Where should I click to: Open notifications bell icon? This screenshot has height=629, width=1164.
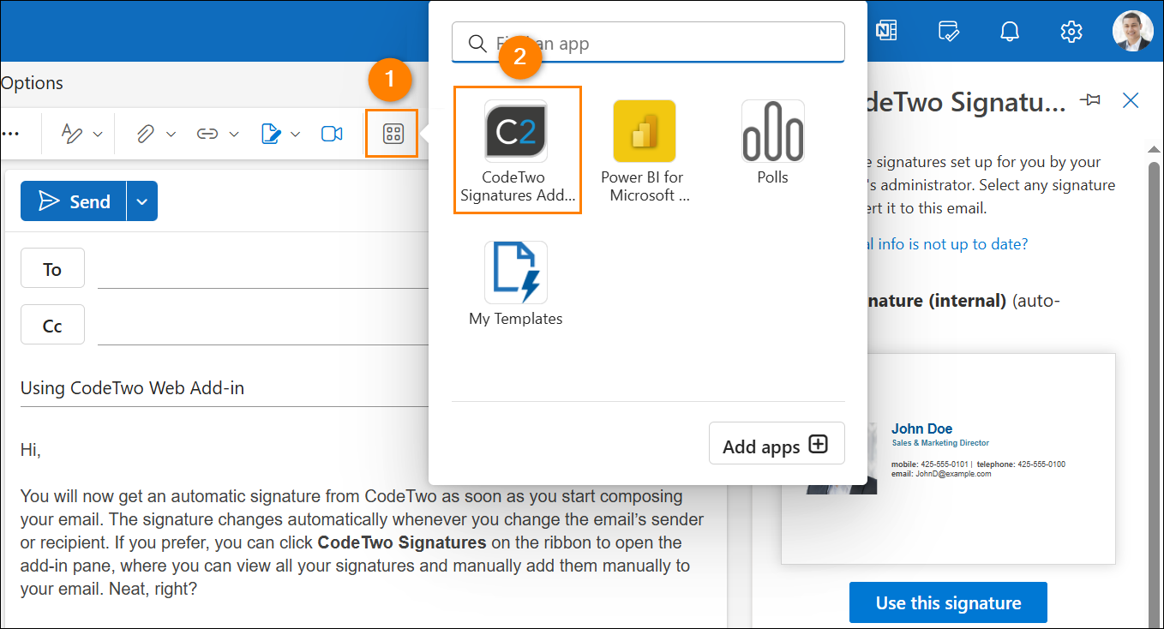(x=1010, y=32)
